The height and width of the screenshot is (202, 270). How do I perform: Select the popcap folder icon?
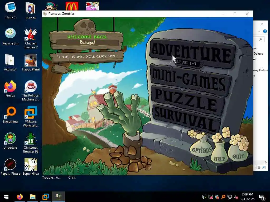pyautogui.click(x=31, y=10)
